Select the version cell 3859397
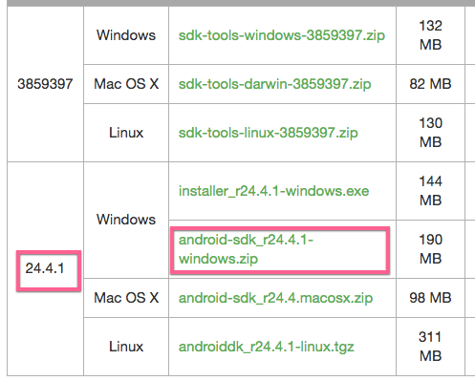 [45, 84]
